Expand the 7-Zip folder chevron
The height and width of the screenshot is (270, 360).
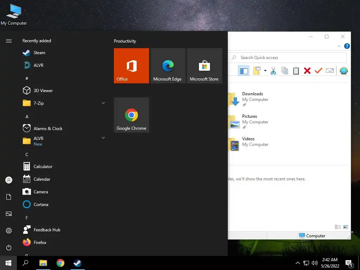tap(103, 103)
